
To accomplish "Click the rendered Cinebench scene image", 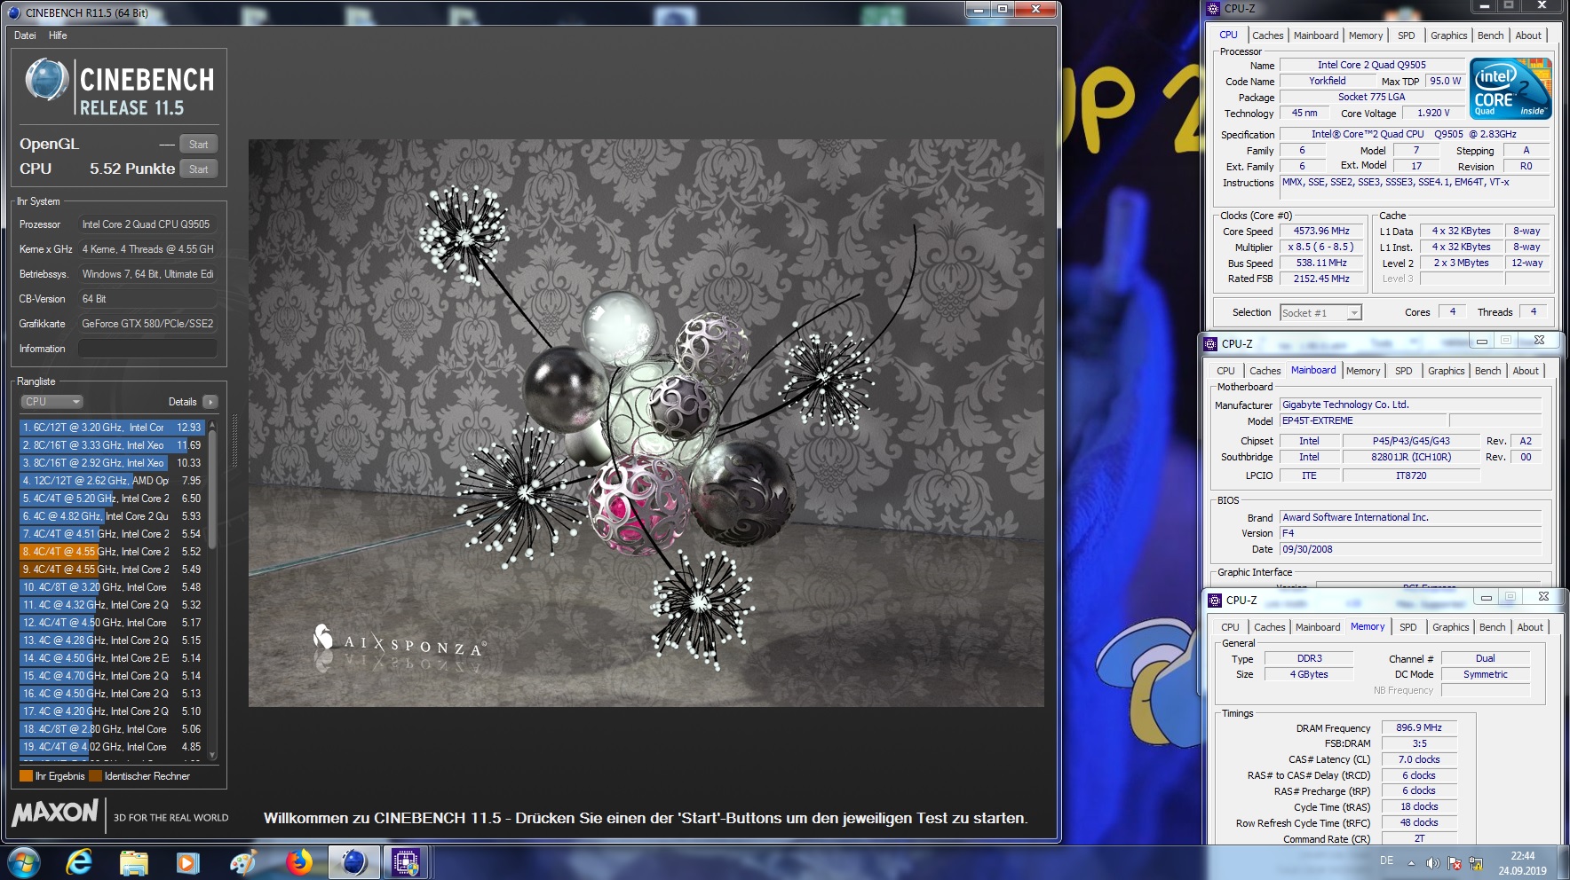I will (x=646, y=422).
